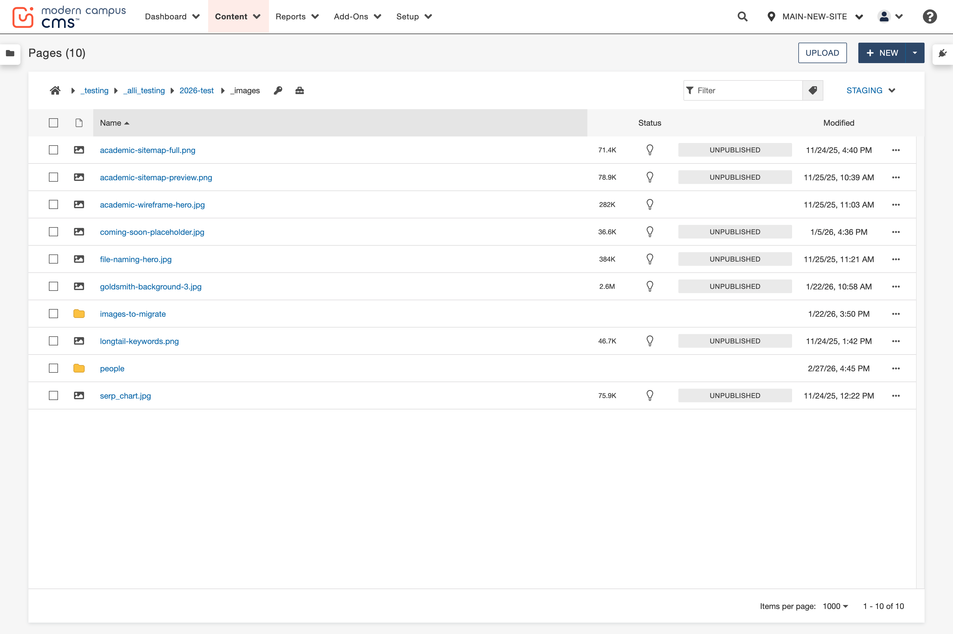Open the Reports menu
Image resolution: width=953 pixels, height=634 pixels.
click(x=297, y=16)
